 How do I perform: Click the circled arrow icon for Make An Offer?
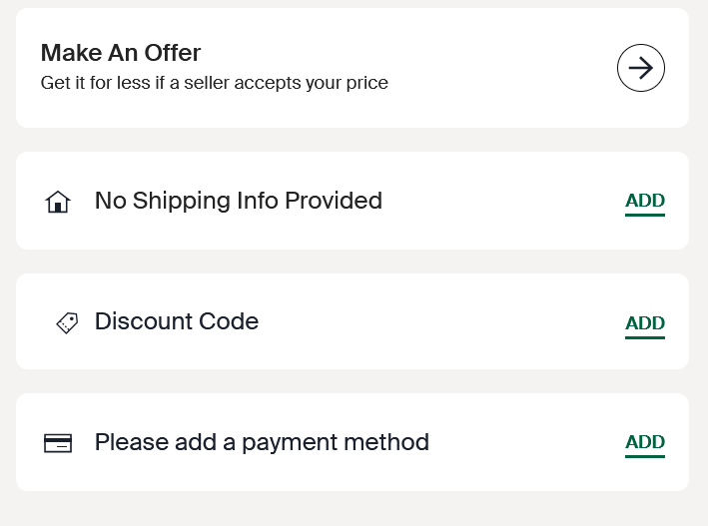pyautogui.click(x=641, y=68)
